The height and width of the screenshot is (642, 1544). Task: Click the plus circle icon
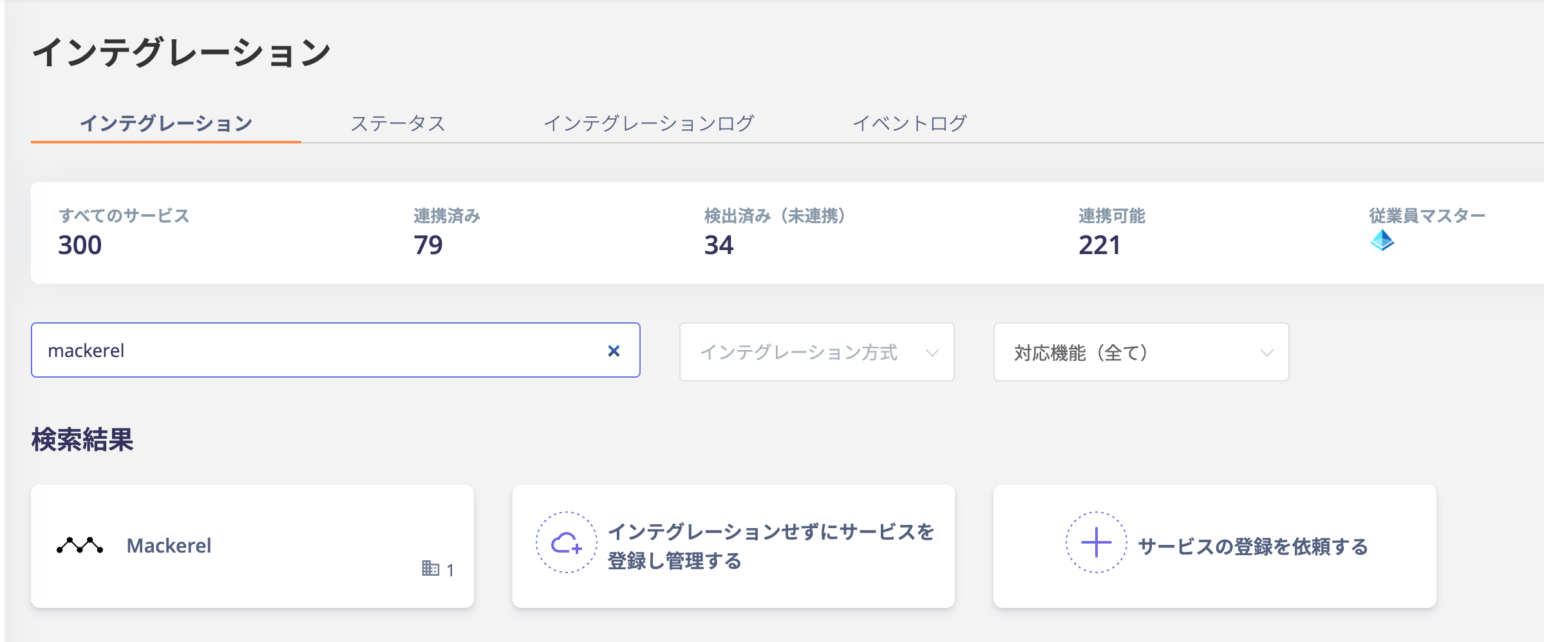[1096, 542]
